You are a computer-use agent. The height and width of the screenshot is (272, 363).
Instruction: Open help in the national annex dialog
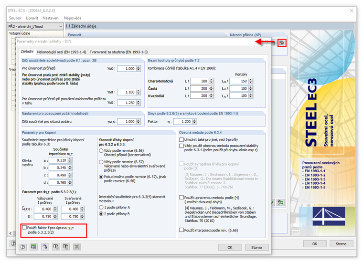23,247
